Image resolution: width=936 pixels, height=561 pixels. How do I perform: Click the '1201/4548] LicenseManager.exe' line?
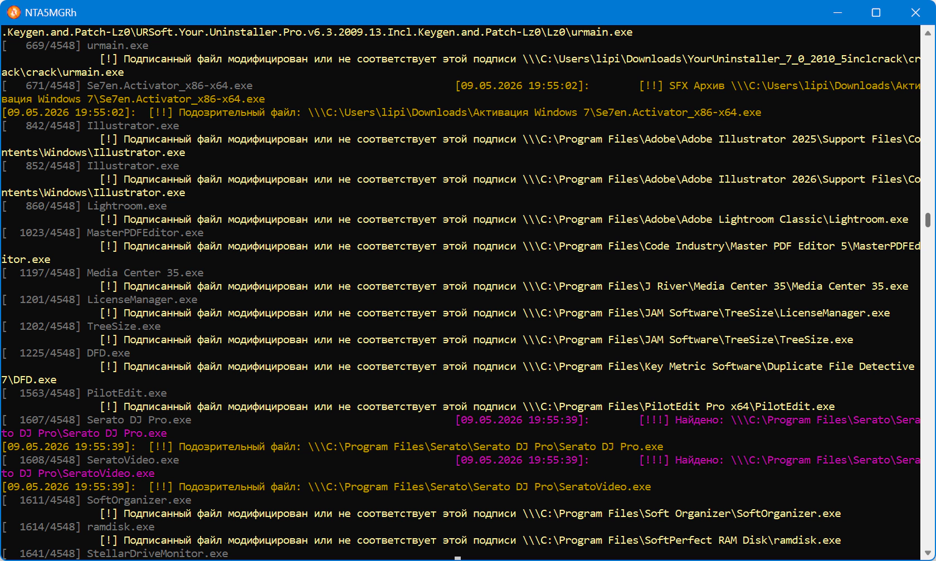pyautogui.click(x=100, y=300)
